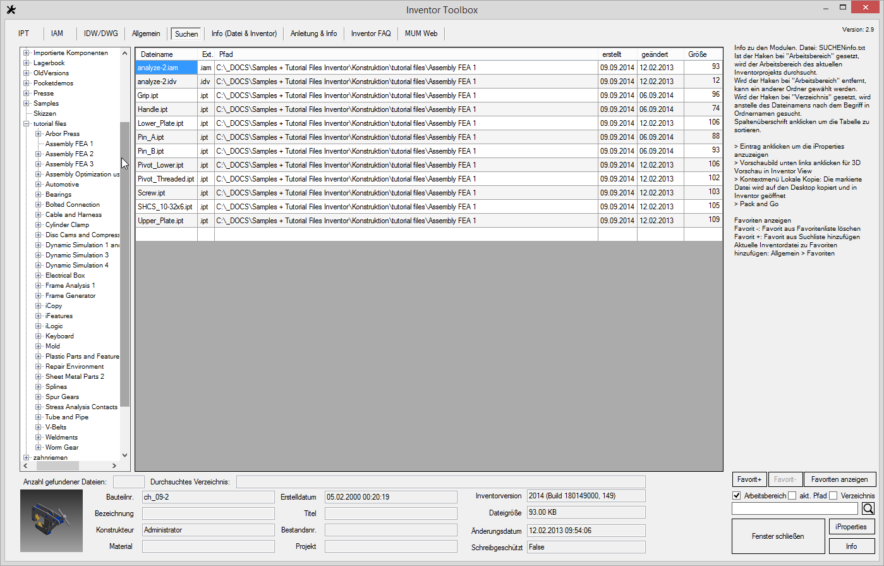The width and height of the screenshot is (884, 566).
Task: Open the Info (Datei & Inventor) tab
Action: coord(244,34)
